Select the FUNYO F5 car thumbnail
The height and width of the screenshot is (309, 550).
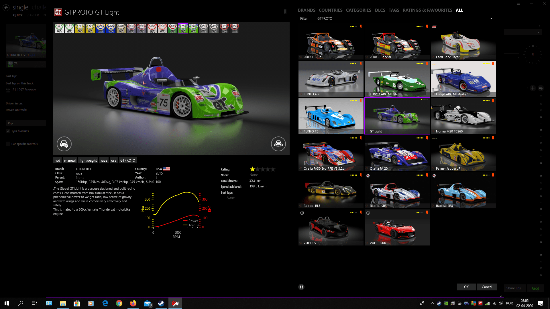(331, 116)
